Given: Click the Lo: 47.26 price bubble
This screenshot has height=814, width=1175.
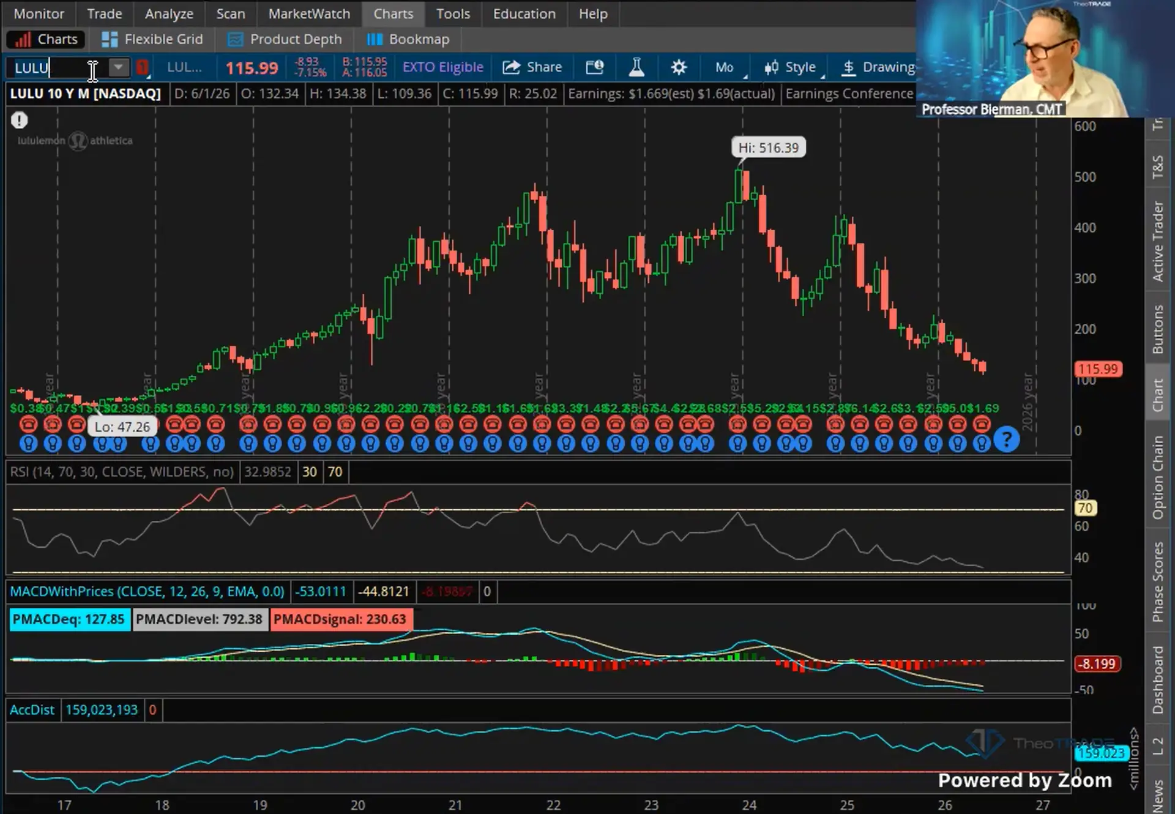Looking at the screenshot, I should click(x=122, y=427).
